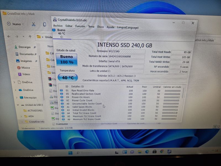The height and width of the screenshot is (166, 221).
Task: Open taskbar Search
Action: 78,153
